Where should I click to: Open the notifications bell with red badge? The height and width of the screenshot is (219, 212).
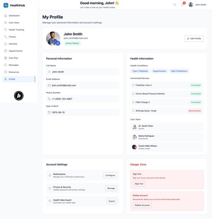tap(183, 5)
